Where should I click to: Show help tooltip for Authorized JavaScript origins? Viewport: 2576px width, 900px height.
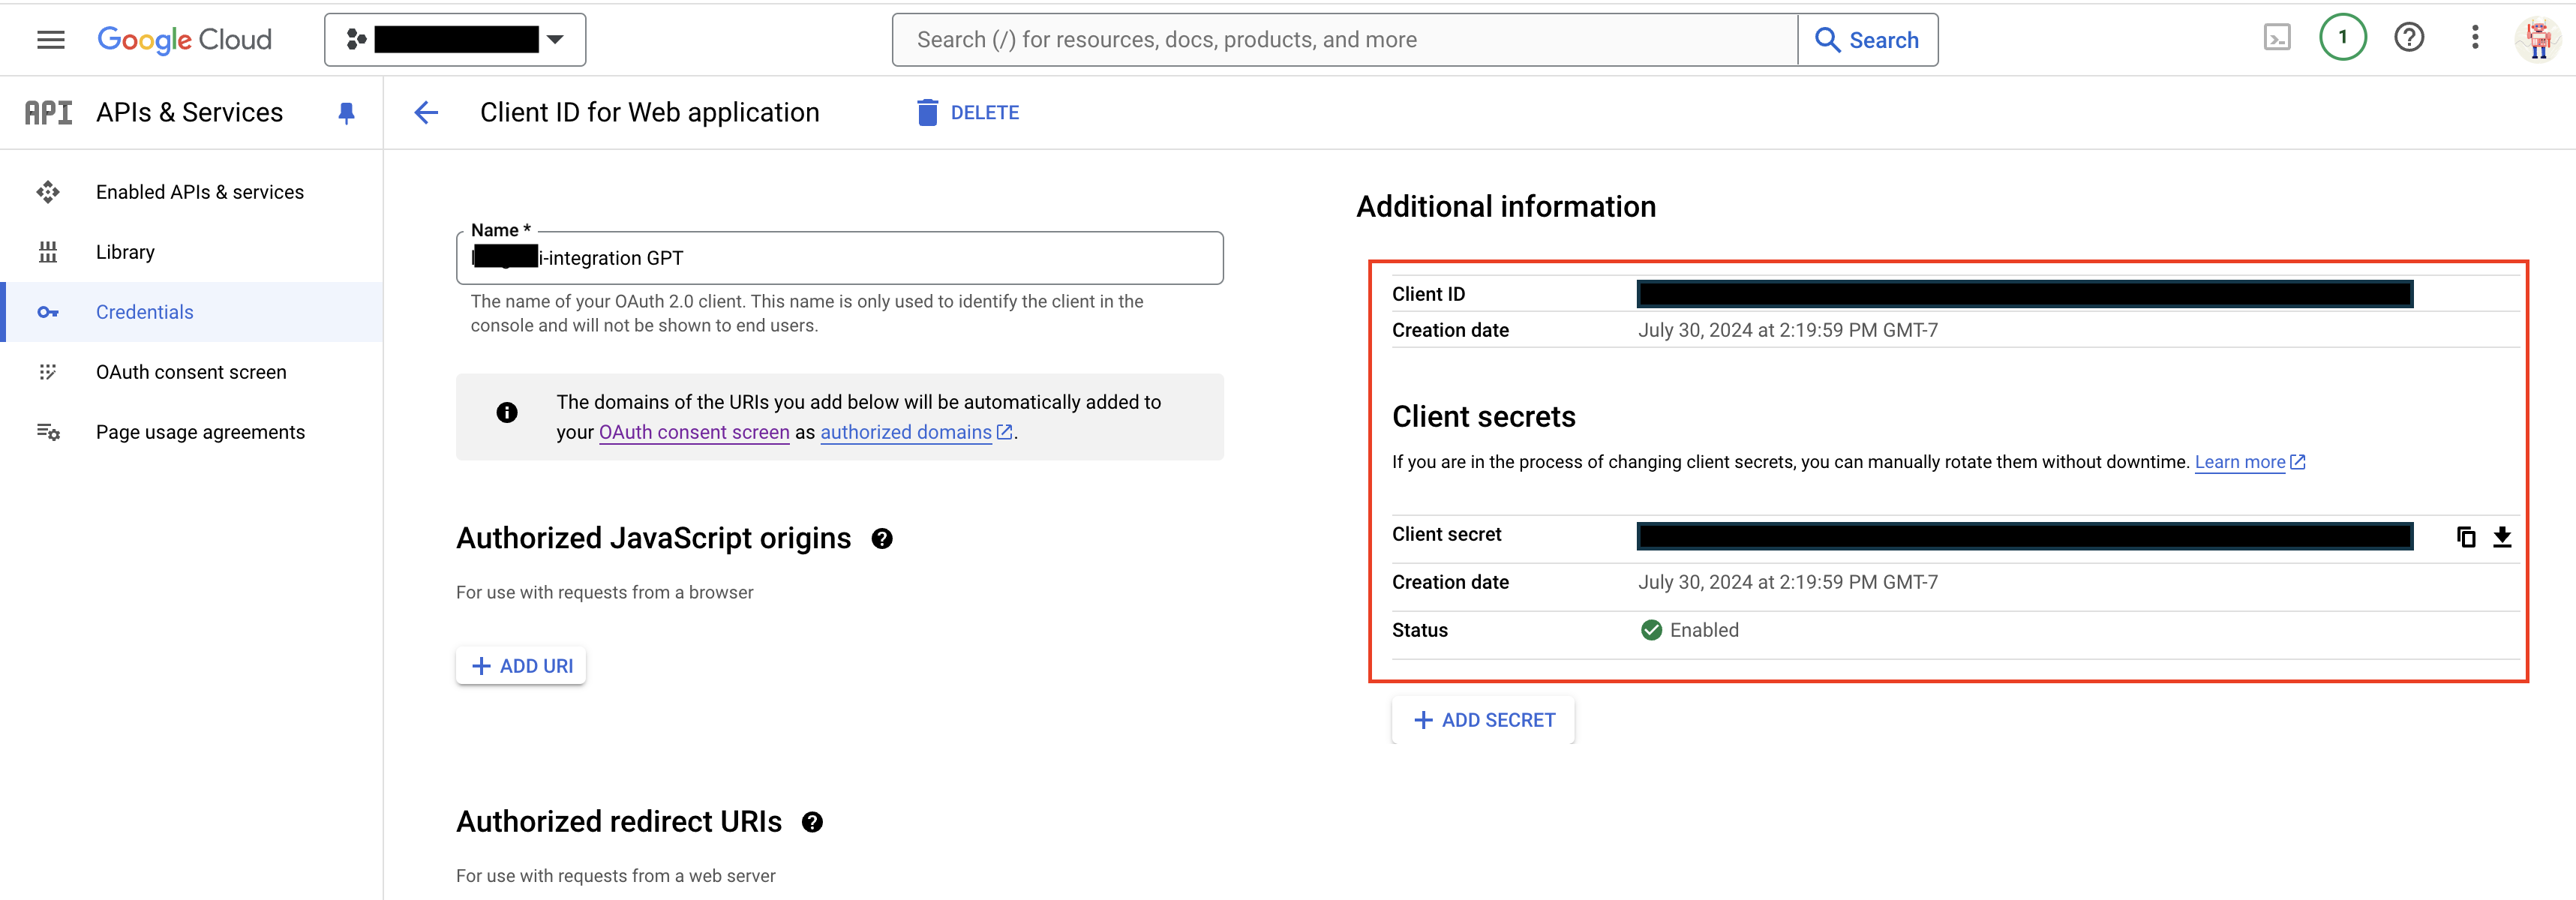pos(881,539)
